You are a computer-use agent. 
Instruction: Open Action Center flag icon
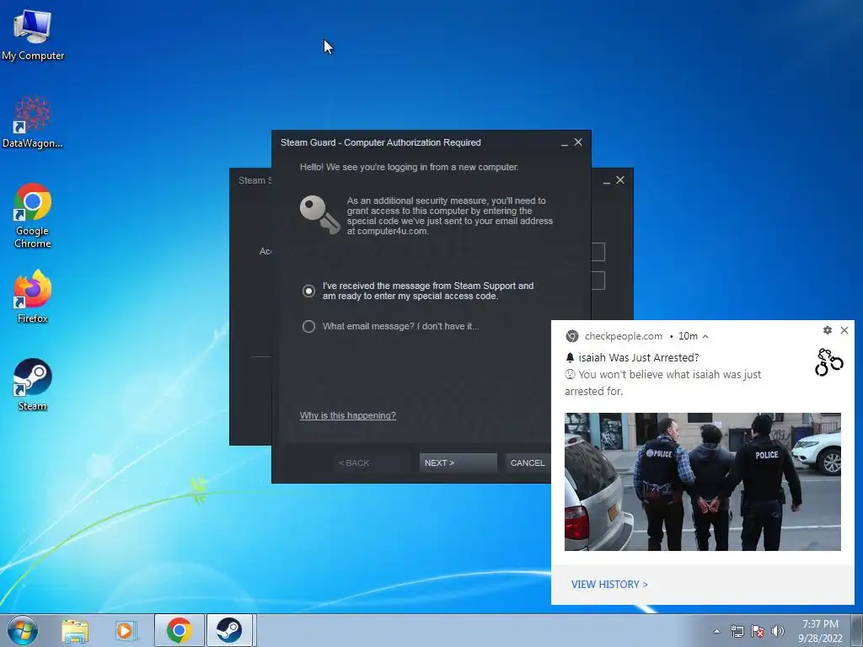pyautogui.click(x=758, y=631)
